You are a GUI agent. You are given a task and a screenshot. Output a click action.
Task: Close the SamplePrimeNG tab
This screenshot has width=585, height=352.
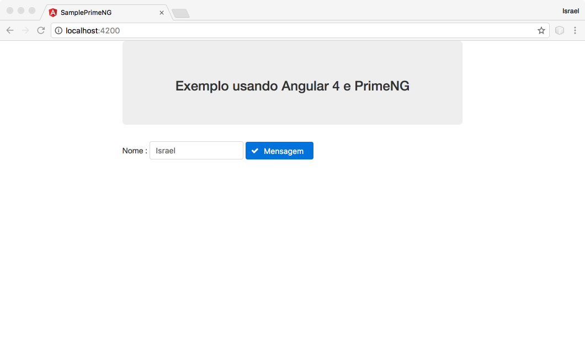(161, 12)
